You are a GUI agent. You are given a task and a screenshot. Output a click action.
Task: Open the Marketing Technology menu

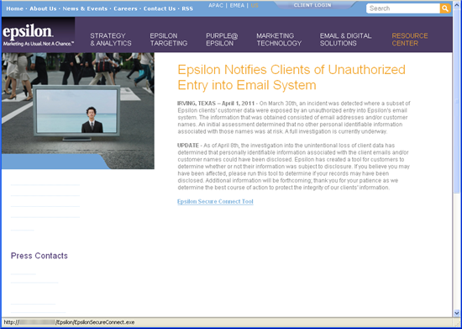[x=279, y=40]
